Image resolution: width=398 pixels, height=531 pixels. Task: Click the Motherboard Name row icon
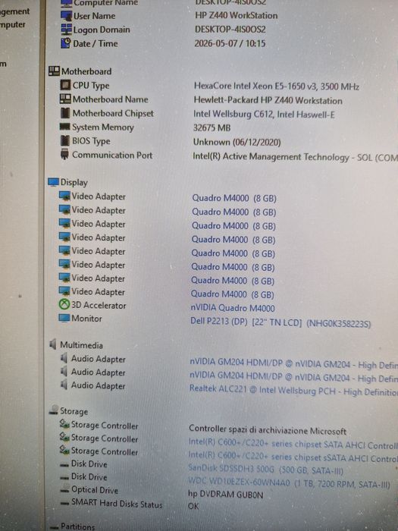coord(65,99)
